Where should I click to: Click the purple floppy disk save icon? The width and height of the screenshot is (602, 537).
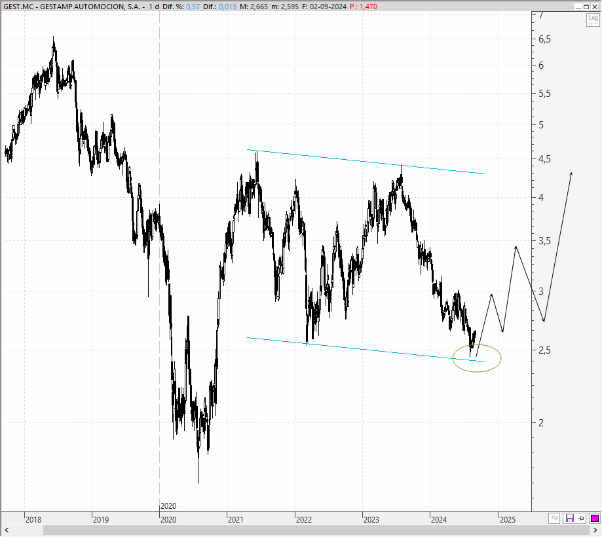569,519
